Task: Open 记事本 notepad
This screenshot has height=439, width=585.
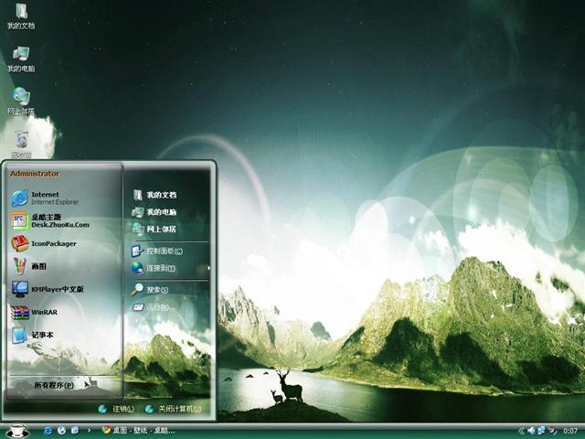Action: click(33, 335)
